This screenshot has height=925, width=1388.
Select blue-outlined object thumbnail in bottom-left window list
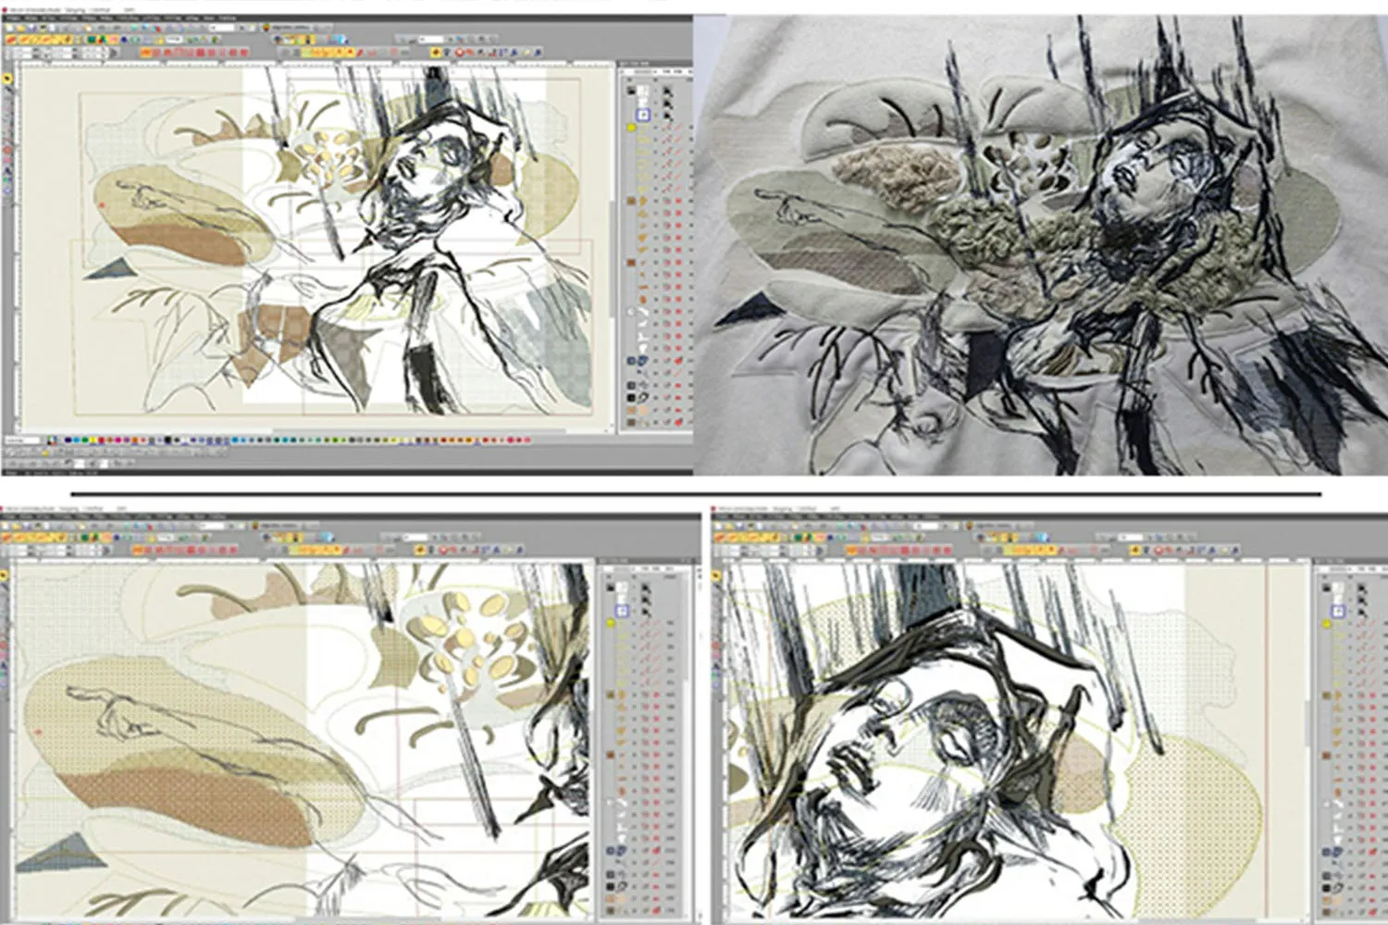coord(622,610)
